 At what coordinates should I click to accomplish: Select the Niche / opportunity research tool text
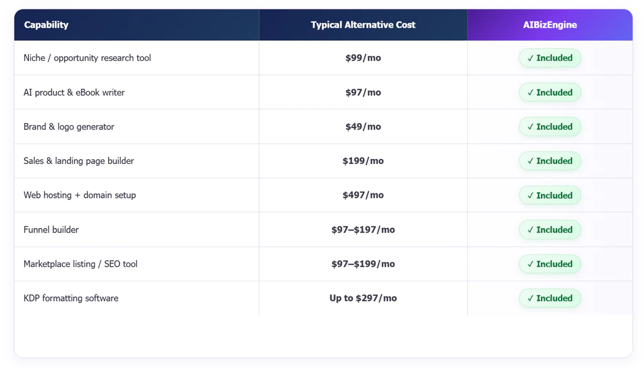pos(87,58)
